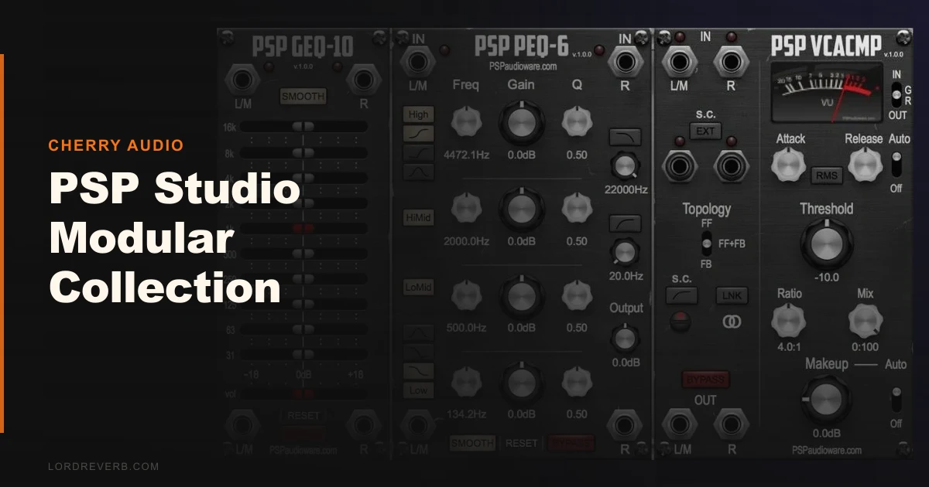The image size is (929, 487).
Task: Click the GEQ-10 bottom L/M output jack
Action: tap(244, 425)
